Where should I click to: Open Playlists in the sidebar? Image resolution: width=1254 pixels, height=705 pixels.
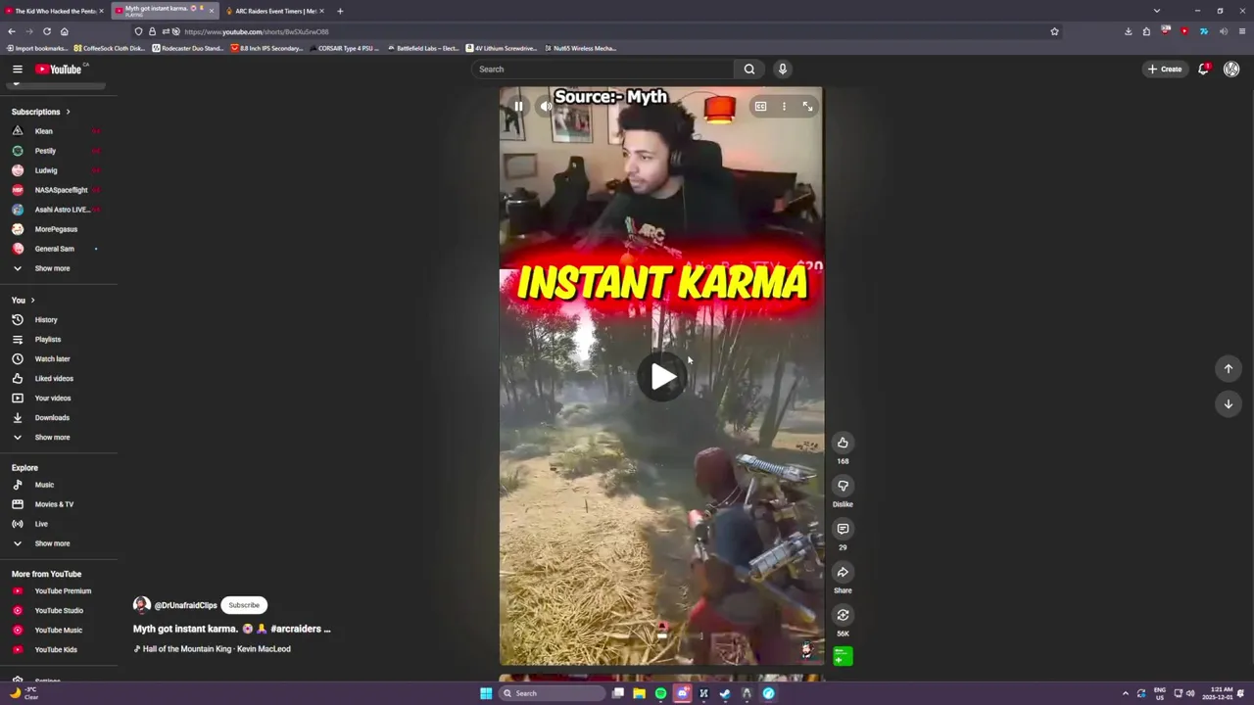tap(48, 340)
